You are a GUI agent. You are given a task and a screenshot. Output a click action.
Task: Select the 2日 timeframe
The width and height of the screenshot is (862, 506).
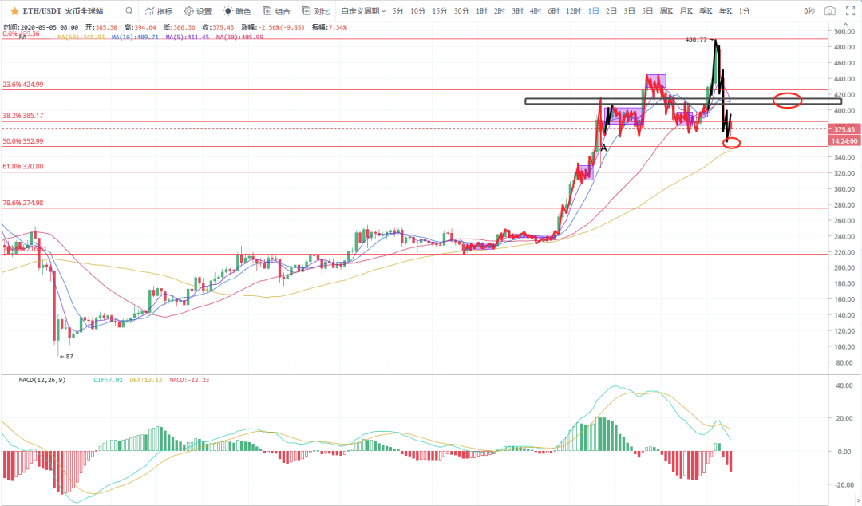(x=611, y=11)
